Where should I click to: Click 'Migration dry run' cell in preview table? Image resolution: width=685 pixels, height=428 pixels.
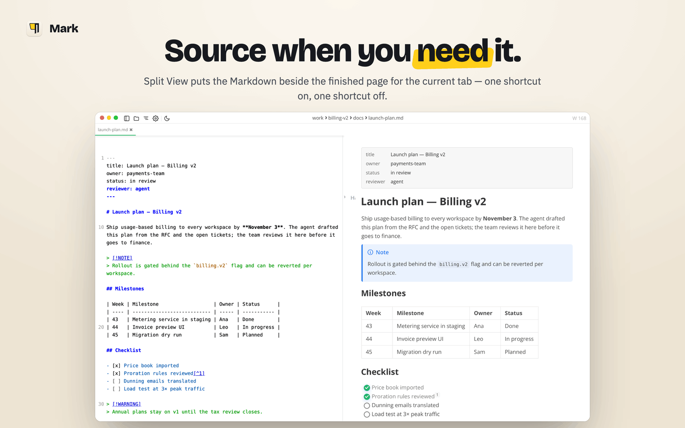tap(431, 352)
